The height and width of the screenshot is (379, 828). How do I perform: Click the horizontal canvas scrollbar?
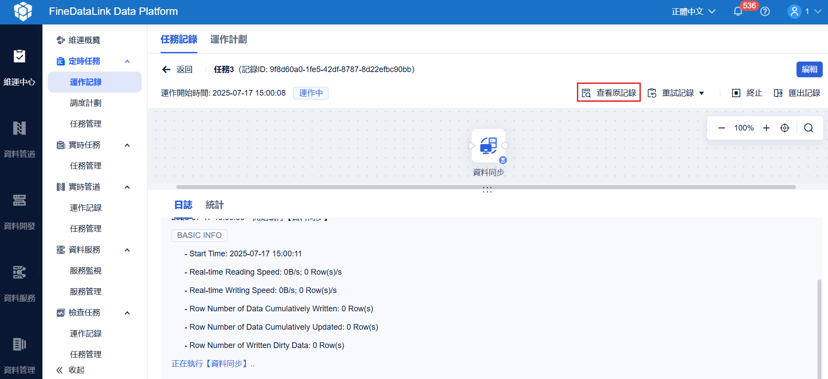(x=486, y=187)
